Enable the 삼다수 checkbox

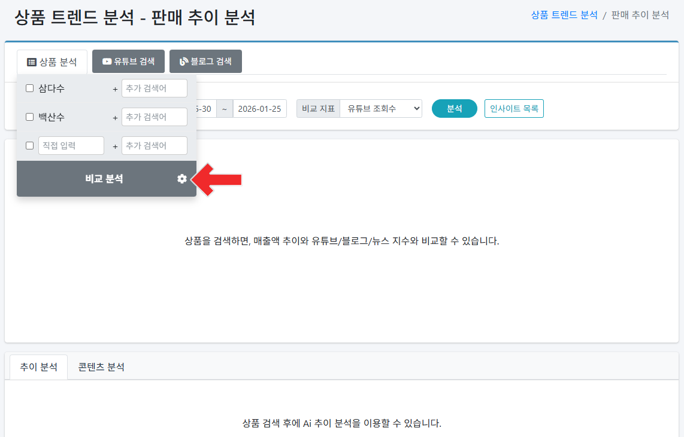29,88
